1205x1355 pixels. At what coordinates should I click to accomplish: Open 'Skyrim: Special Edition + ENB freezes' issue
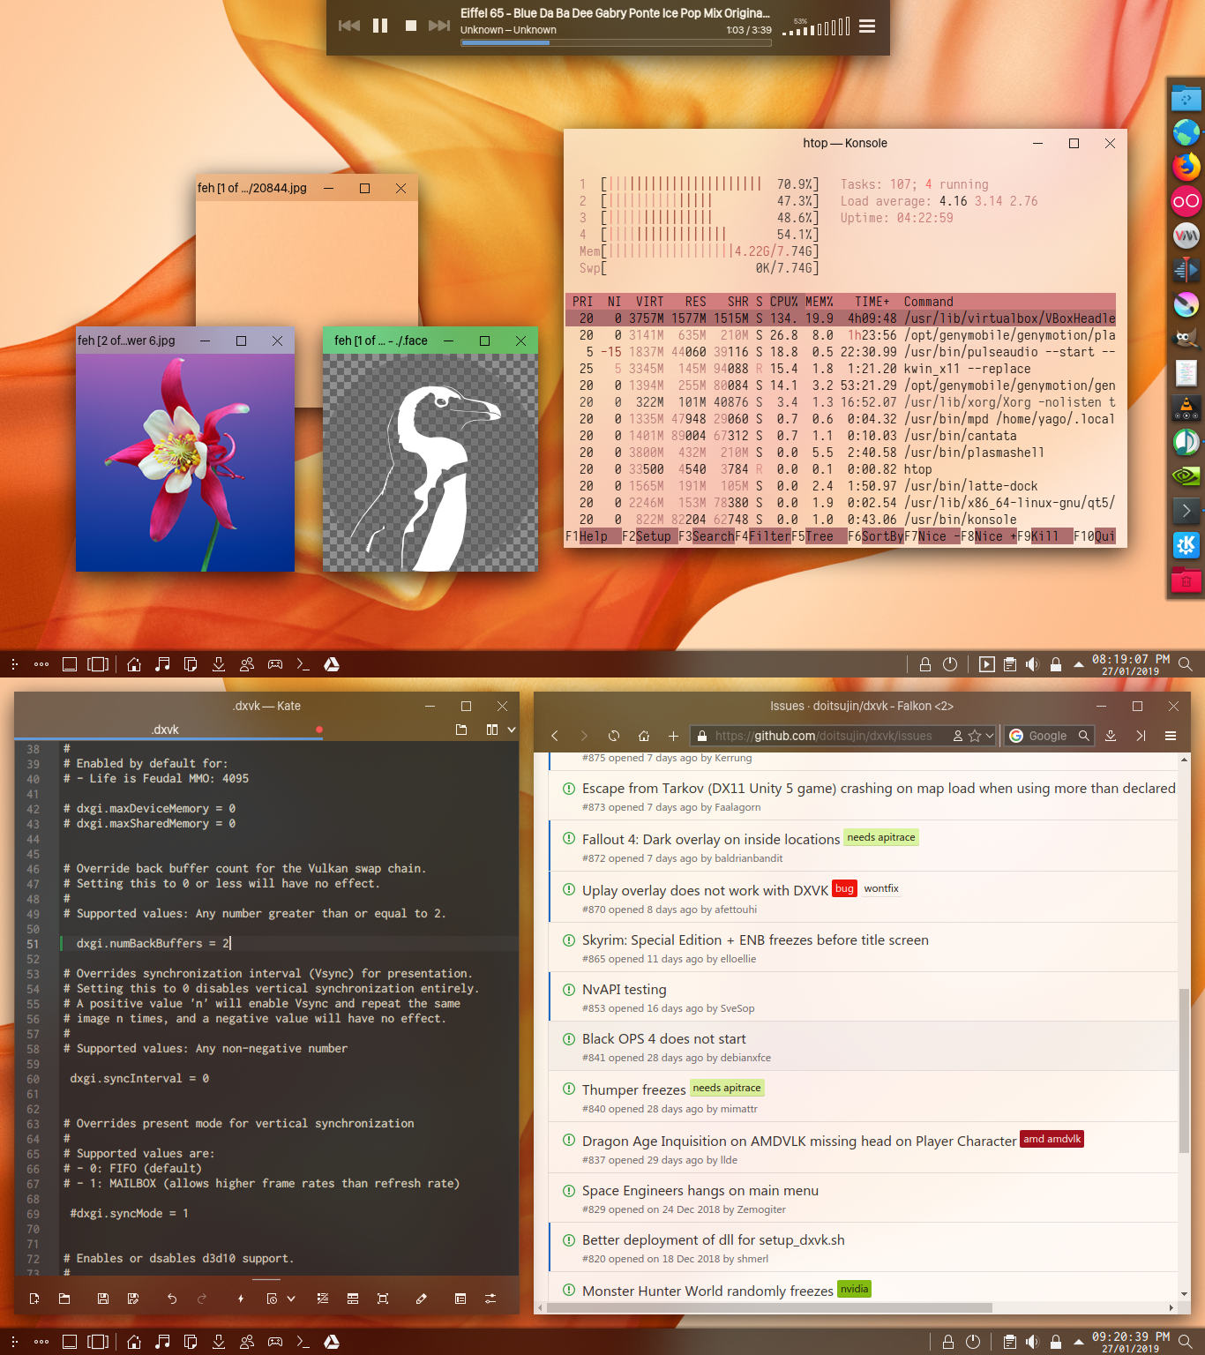pyautogui.click(x=755, y=940)
